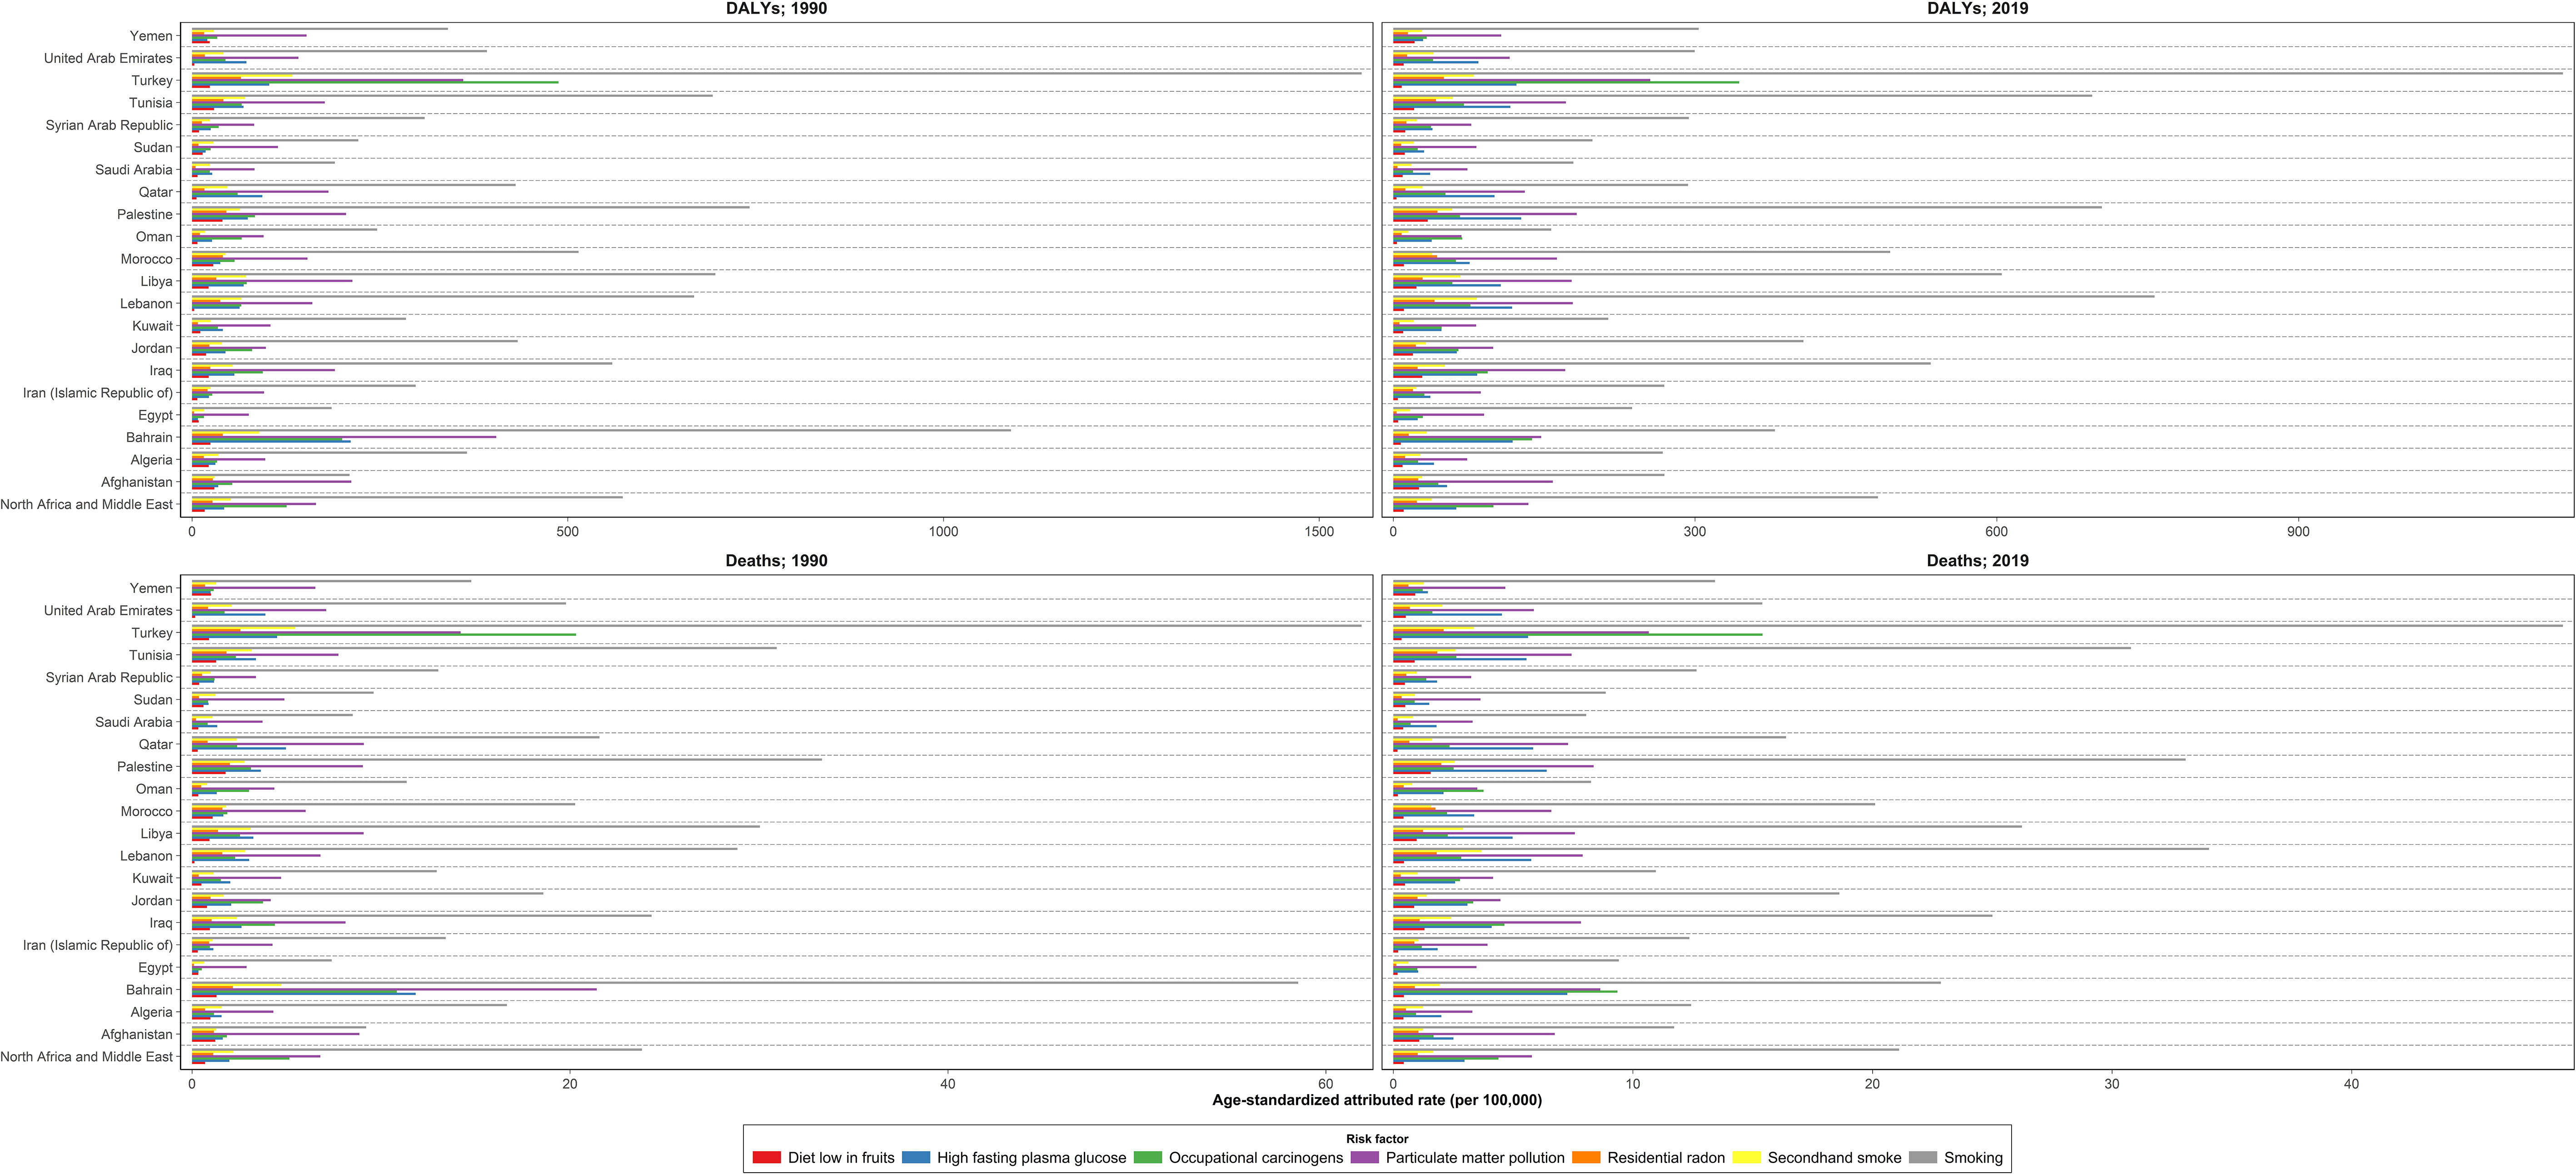The width and height of the screenshot is (2576, 1174).
Task: Click 'Turkey' label beside the DALYs 1990 chart
Action: [152, 81]
